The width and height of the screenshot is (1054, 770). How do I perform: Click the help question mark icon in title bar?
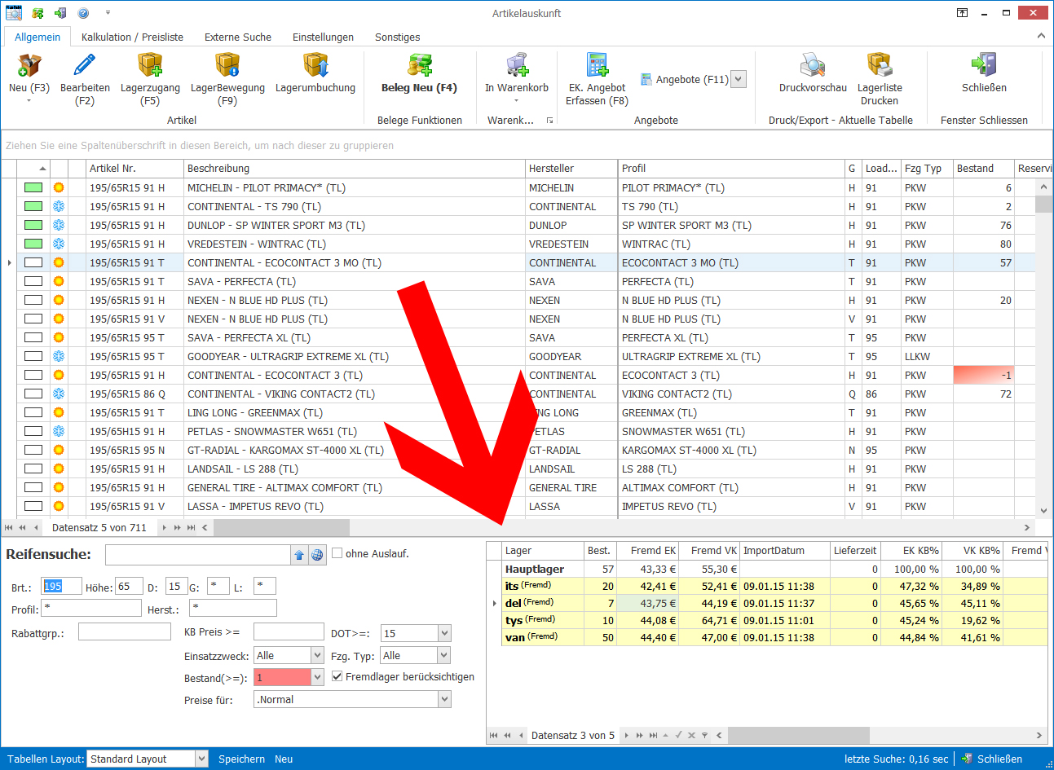point(83,13)
